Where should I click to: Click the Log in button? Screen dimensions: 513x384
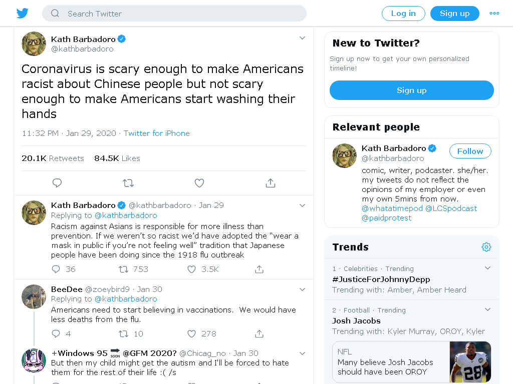click(403, 13)
